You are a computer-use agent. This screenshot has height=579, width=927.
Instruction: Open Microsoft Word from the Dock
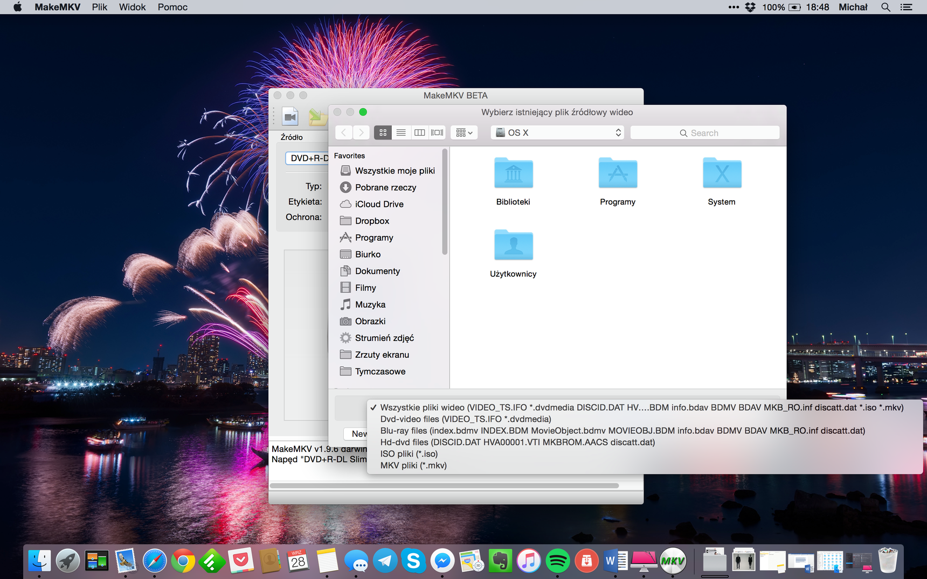(x=615, y=561)
